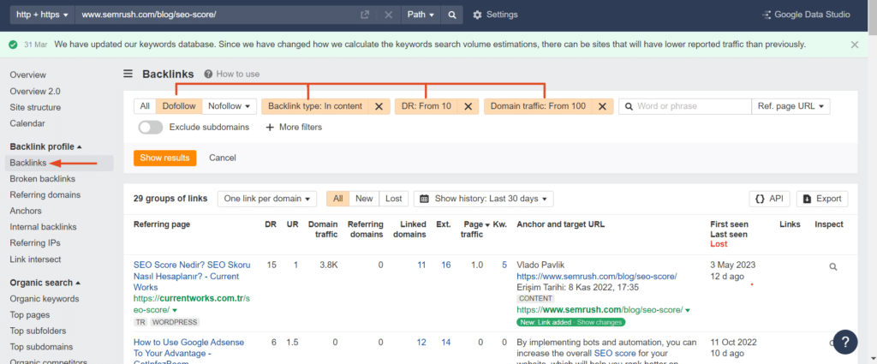
Task: Open Show history: Last 30 days dropdown
Action: [x=484, y=199]
